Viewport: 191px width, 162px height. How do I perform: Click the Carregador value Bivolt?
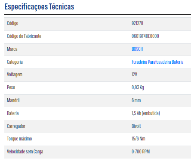pyautogui.click(x=136, y=126)
